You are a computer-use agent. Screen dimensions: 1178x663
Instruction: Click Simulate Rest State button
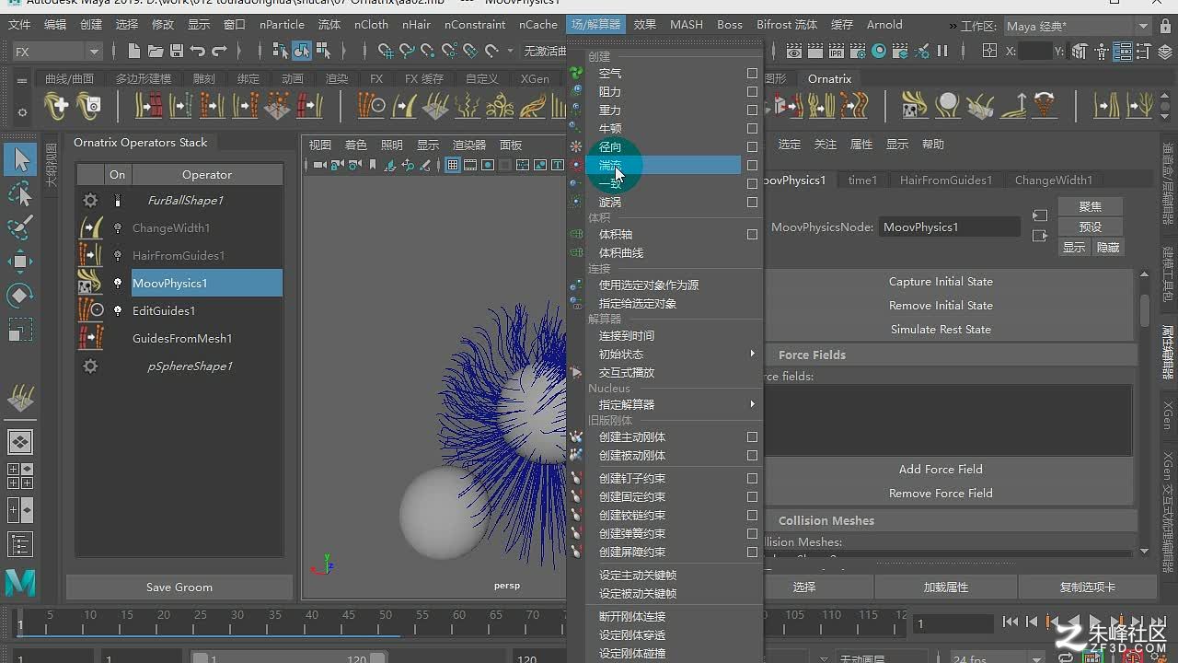tap(941, 330)
